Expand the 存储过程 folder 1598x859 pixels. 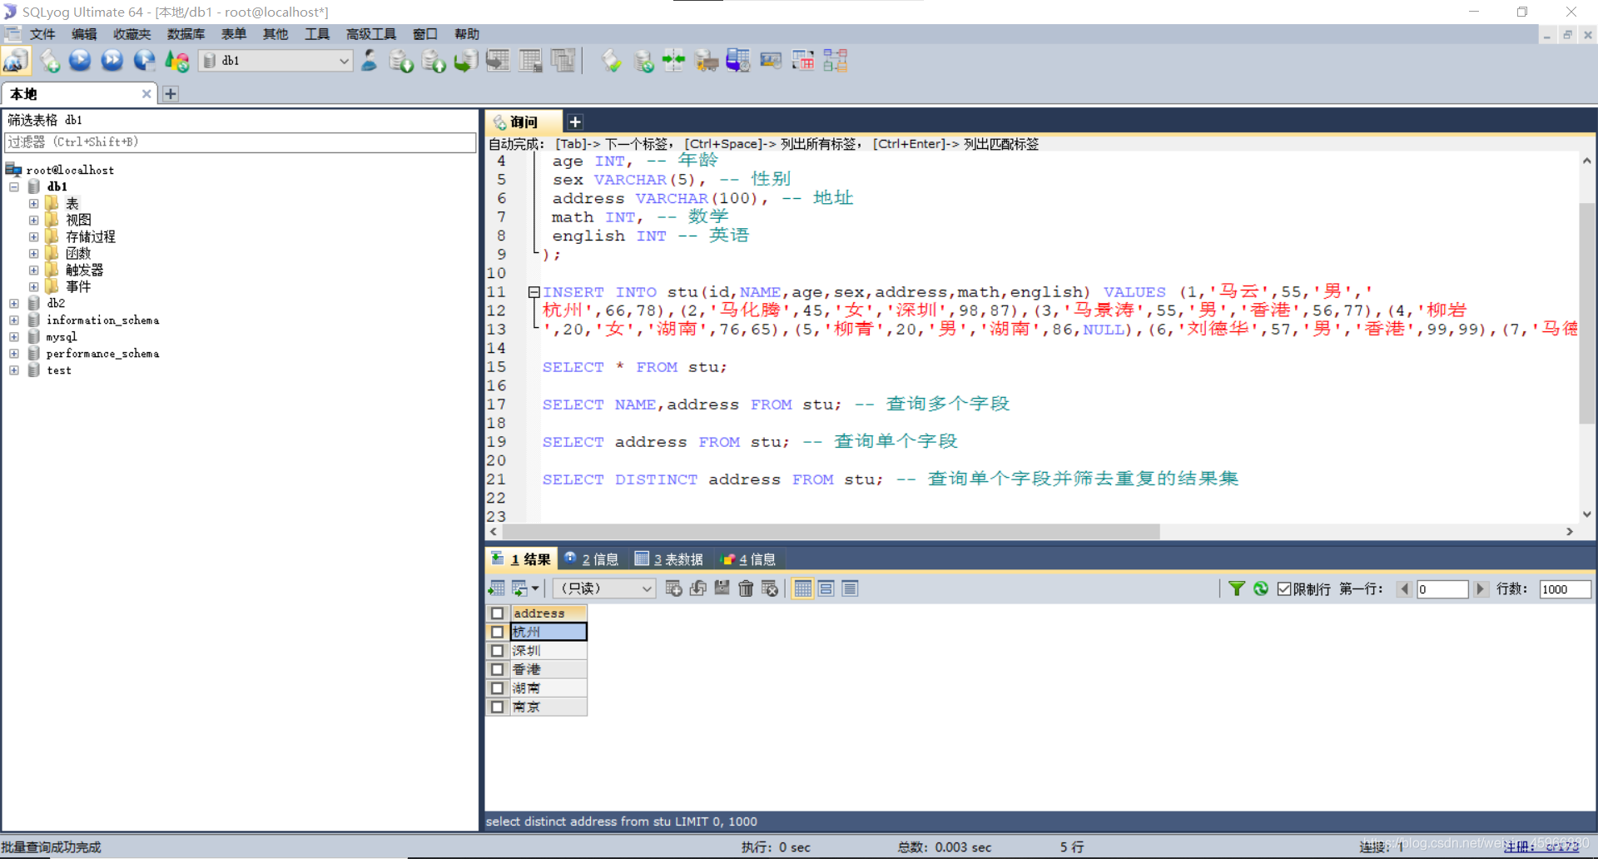coord(33,236)
